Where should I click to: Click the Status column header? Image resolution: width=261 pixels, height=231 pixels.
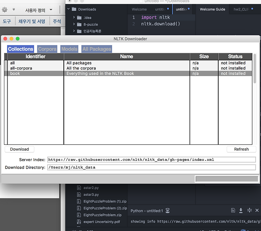[x=235, y=56]
